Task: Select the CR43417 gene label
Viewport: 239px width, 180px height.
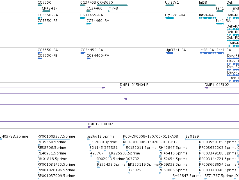Action: [x=50, y=8]
